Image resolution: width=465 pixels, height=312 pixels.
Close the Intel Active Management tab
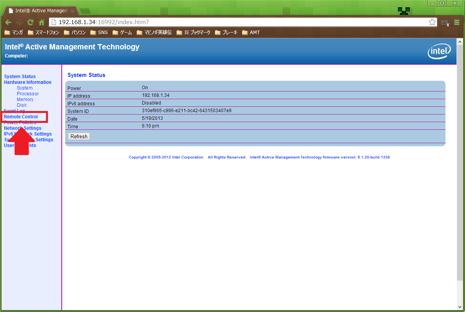[72, 11]
